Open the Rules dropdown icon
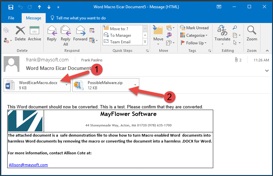 tap(170, 28)
